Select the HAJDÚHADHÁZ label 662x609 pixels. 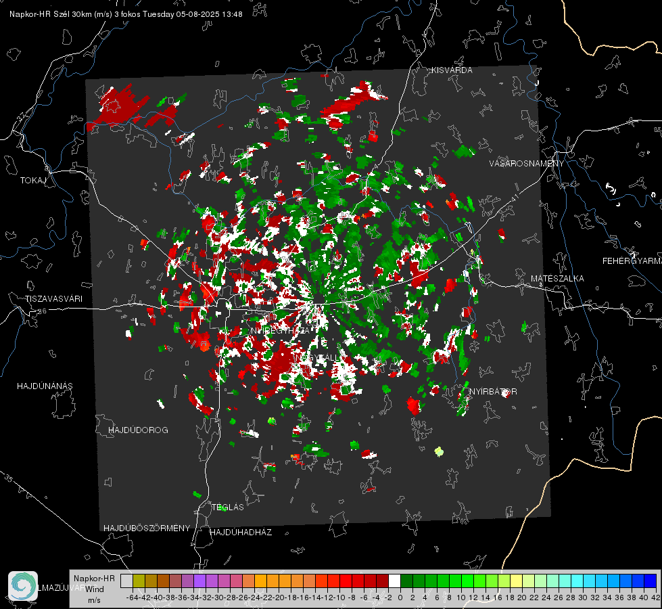[x=241, y=533]
